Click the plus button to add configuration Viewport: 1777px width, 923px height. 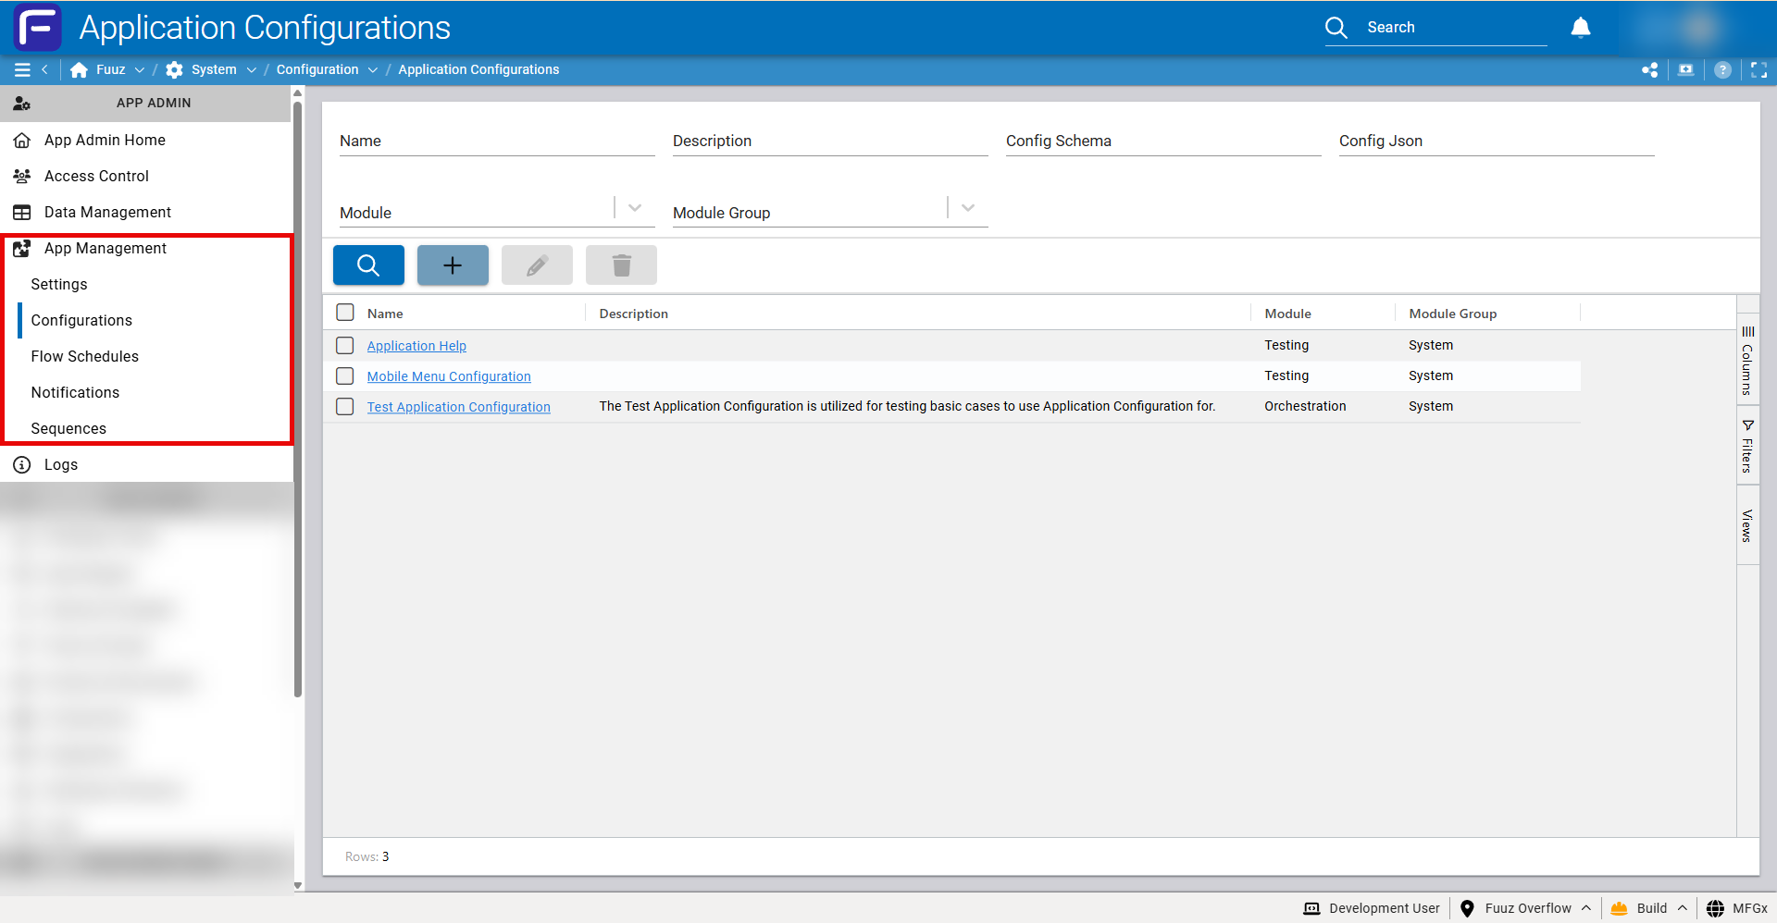tap(453, 265)
